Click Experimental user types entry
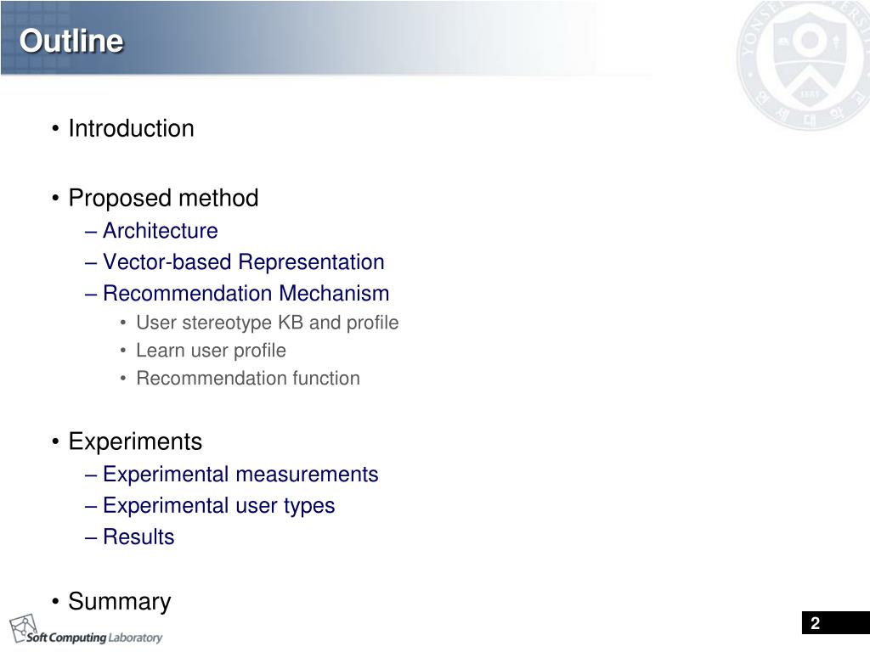870x652 pixels. pyautogui.click(x=218, y=506)
